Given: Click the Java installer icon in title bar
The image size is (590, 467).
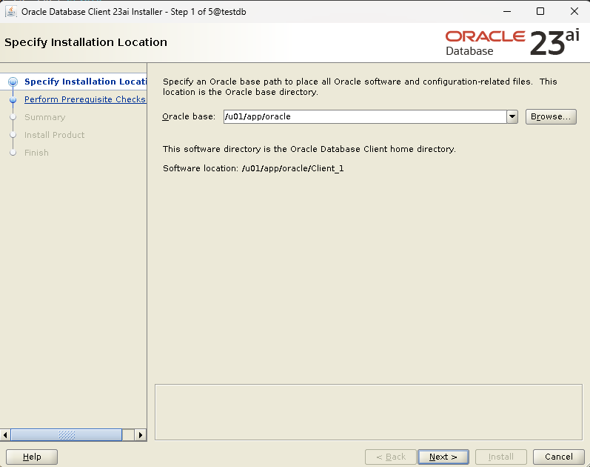Looking at the screenshot, I should coord(11,12).
